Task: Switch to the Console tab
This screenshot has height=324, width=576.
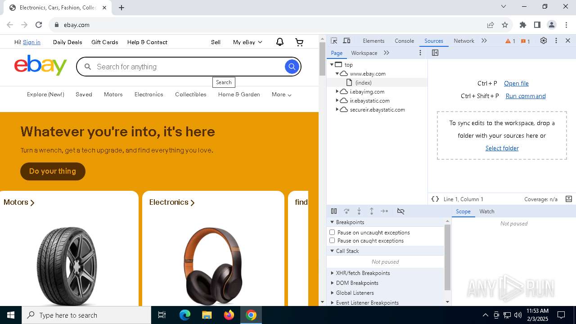Action: click(x=404, y=41)
